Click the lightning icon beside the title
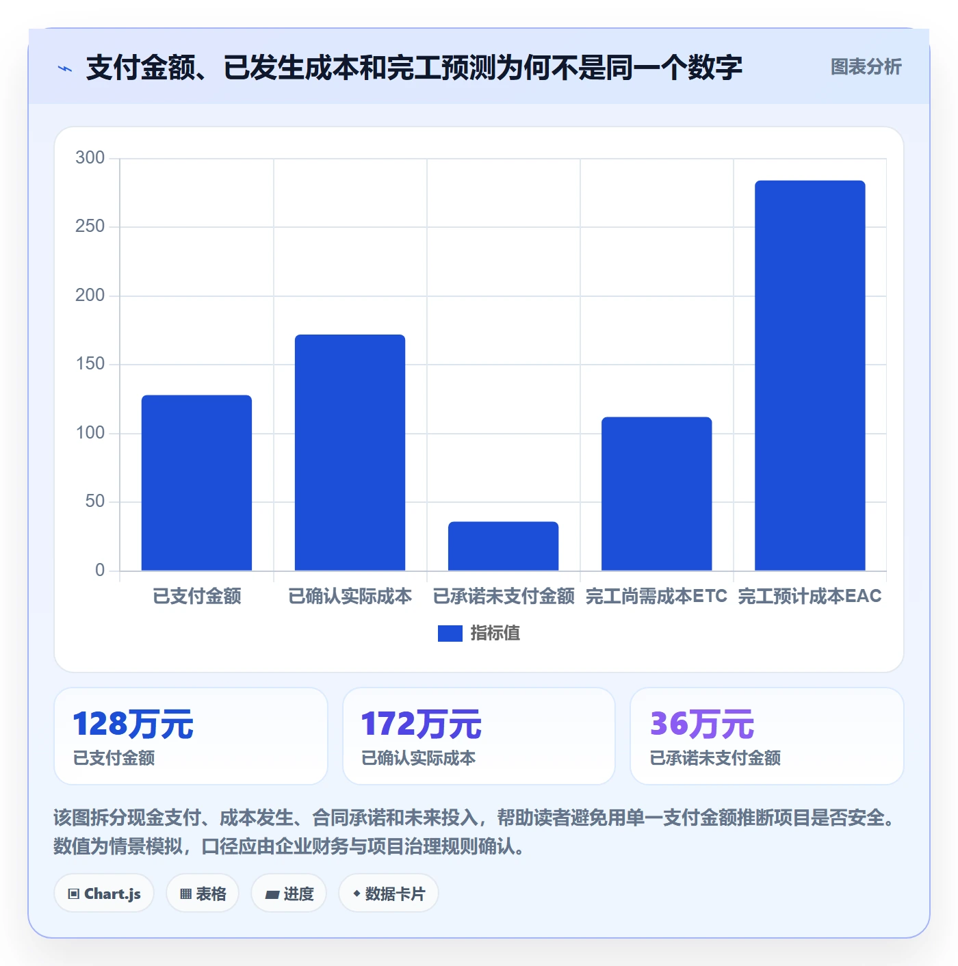This screenshot has width=958, height=966. click(x=65, y=68)
